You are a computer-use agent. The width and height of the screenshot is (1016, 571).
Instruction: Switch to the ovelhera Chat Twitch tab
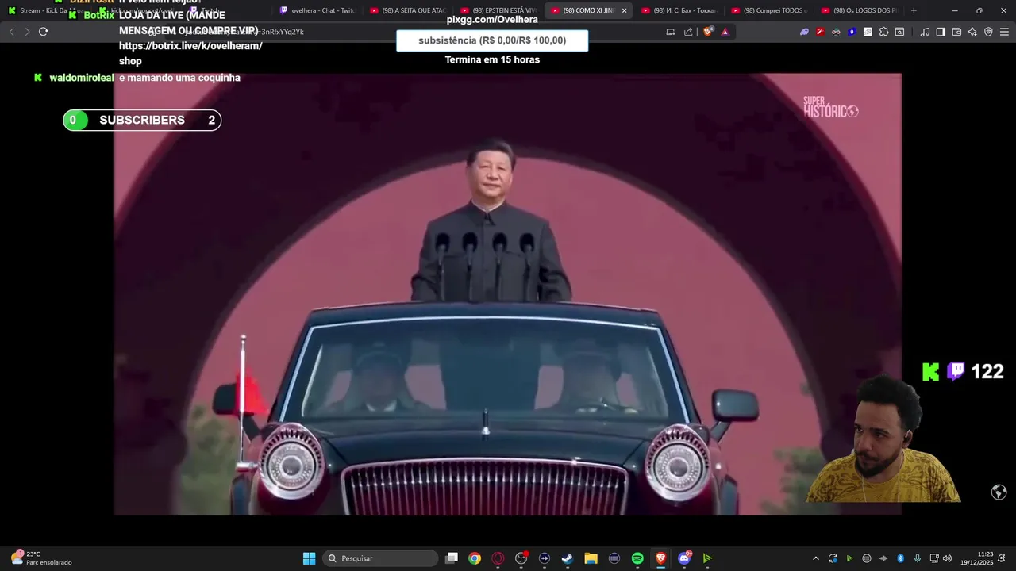click(317, 10)
